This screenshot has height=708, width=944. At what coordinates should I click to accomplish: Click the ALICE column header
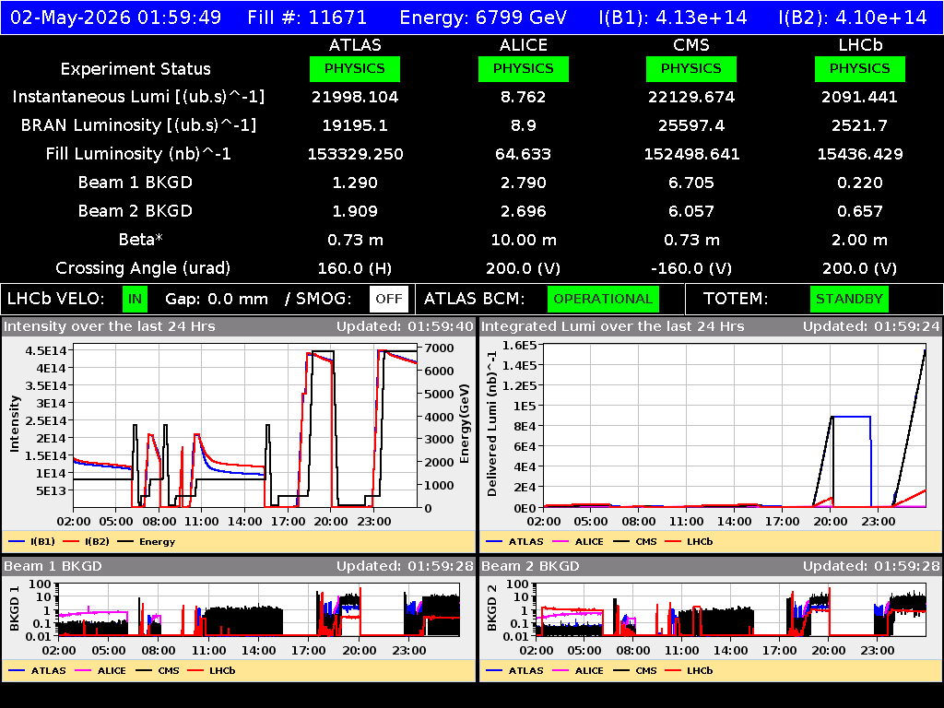point(524,45)
